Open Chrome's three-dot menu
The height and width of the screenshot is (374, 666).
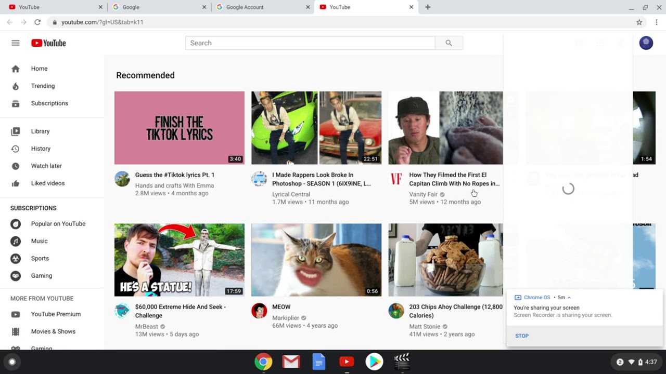(657, 22)
